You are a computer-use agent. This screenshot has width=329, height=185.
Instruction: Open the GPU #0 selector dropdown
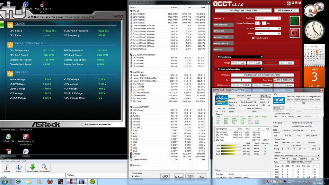[x=279, y=108]
